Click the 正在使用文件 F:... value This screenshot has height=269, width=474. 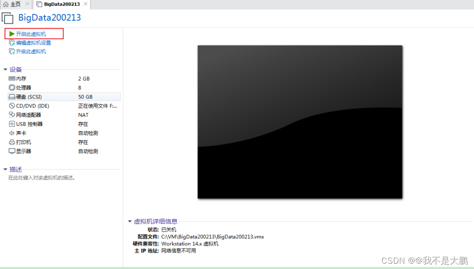(x=98, y=106)
